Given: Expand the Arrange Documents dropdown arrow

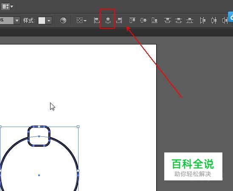Looking at the screenshot, I should point(12,7).
